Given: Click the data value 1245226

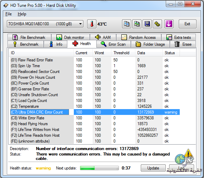Looking at the screenshot, I should tap(145, 106).
